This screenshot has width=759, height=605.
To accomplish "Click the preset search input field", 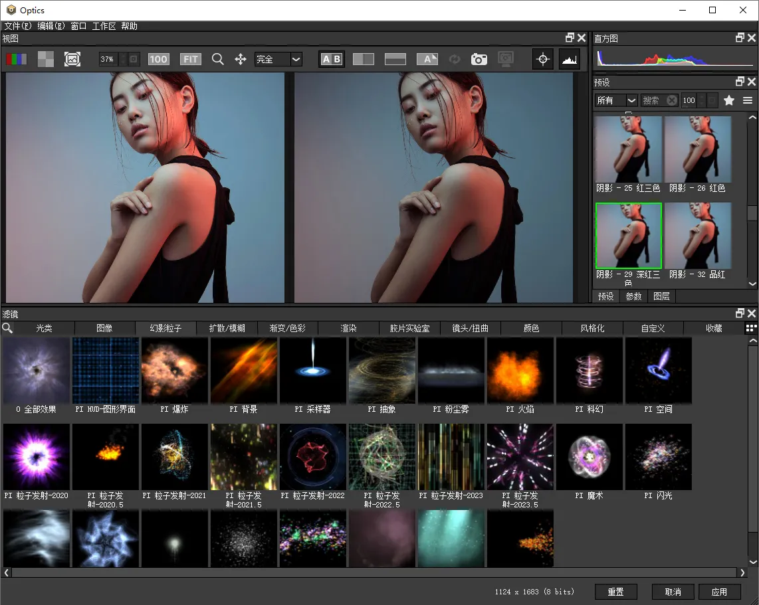I will 653,100.
